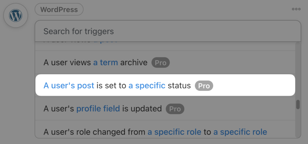Click the last 'a specific role' token
The height and width of the screenshot is (144, 308).
240,132
